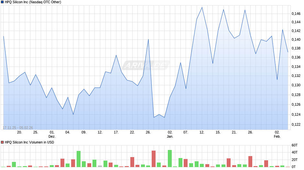Click the 0,124 price axis label

(x=296, y=114)
